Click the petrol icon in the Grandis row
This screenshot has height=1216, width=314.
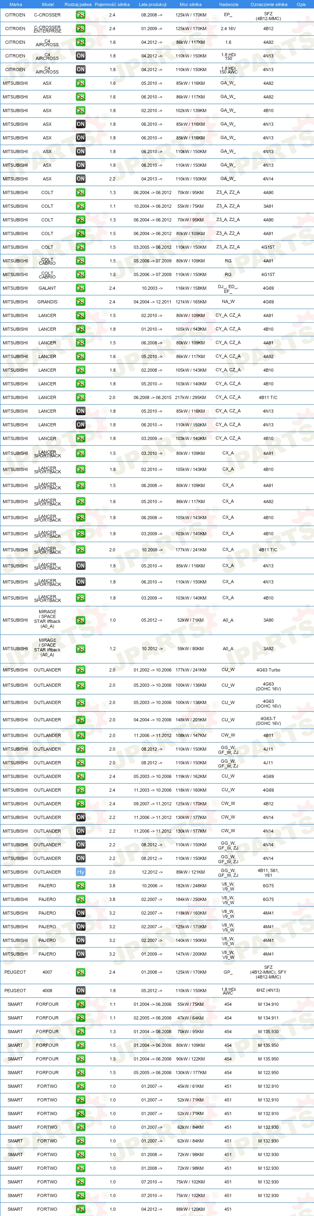click(81, 302)
